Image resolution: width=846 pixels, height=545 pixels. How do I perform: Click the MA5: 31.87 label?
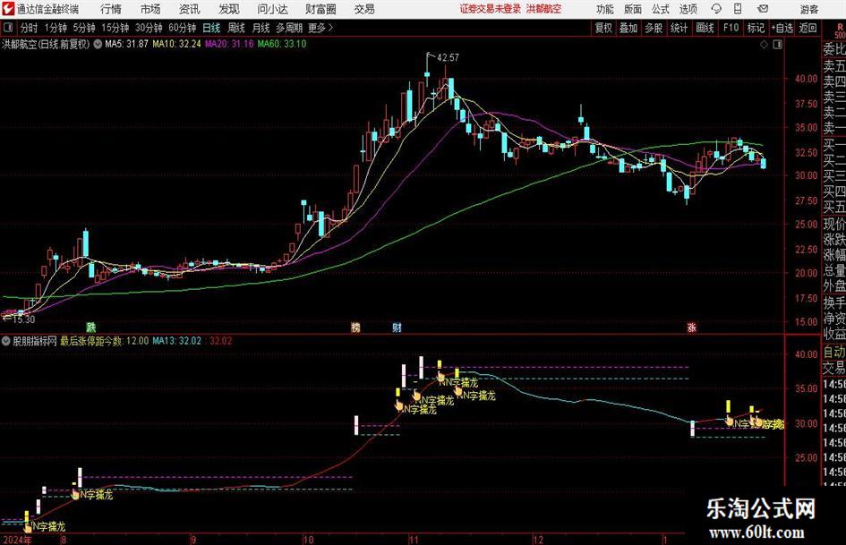[x=126, y=44]
